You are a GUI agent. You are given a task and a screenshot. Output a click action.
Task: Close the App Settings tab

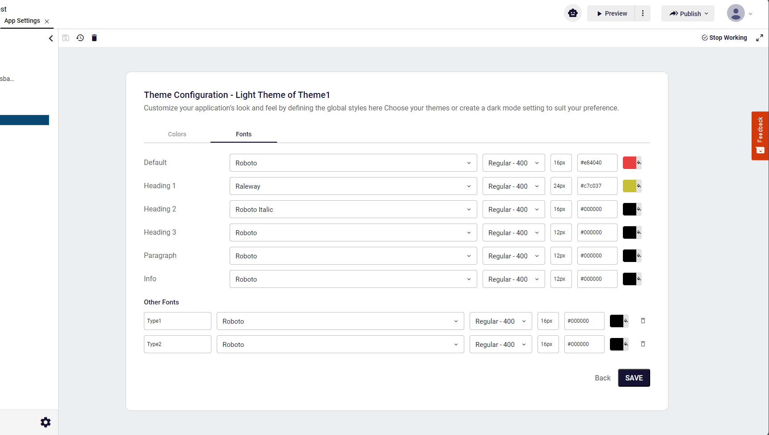pos(47,21)
